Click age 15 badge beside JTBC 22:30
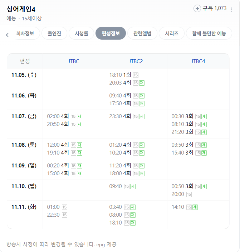 click(x=64, y=215)
